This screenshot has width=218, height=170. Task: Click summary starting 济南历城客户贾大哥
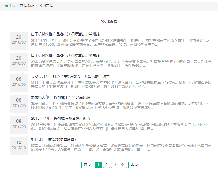click(x=121, y=63)
